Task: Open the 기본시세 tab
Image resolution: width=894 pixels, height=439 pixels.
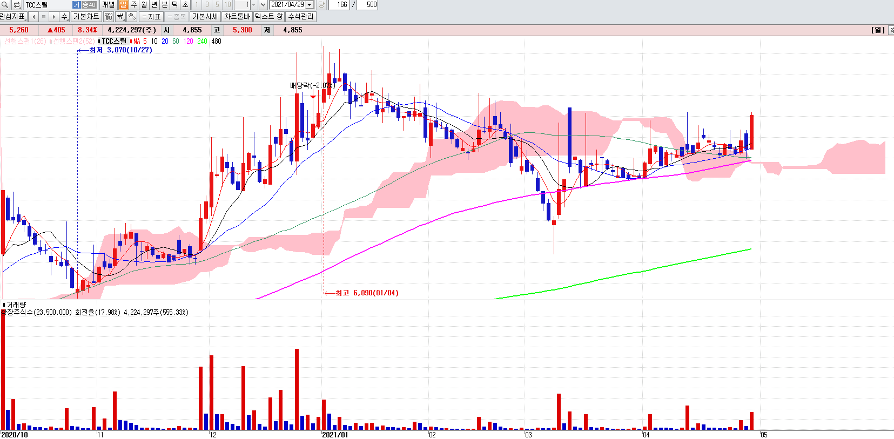Action: [205, 17]
